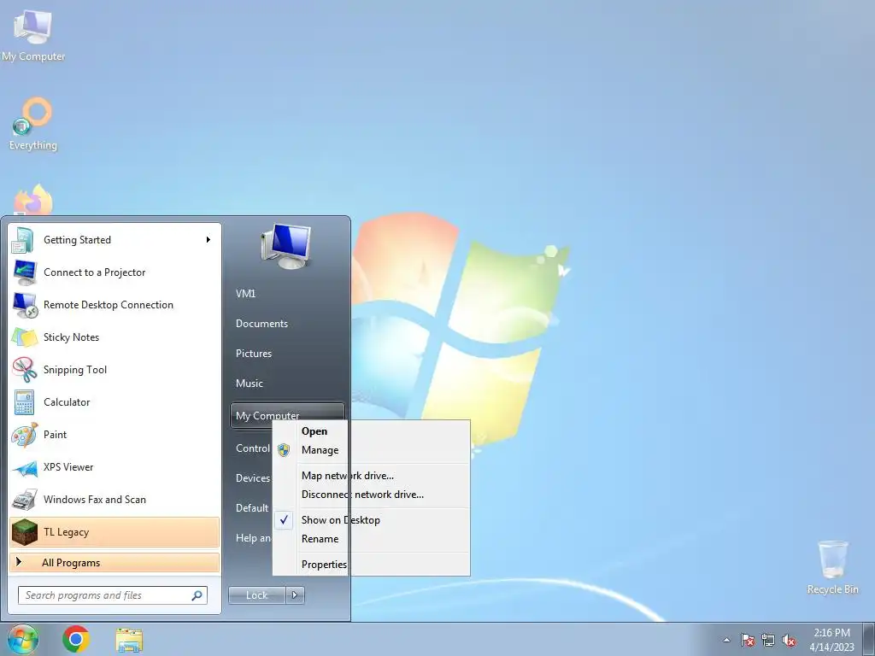This screenshot has height=656, width=875.
Task: Launch Getting Started from Start menu
Action: pos(115,240)
